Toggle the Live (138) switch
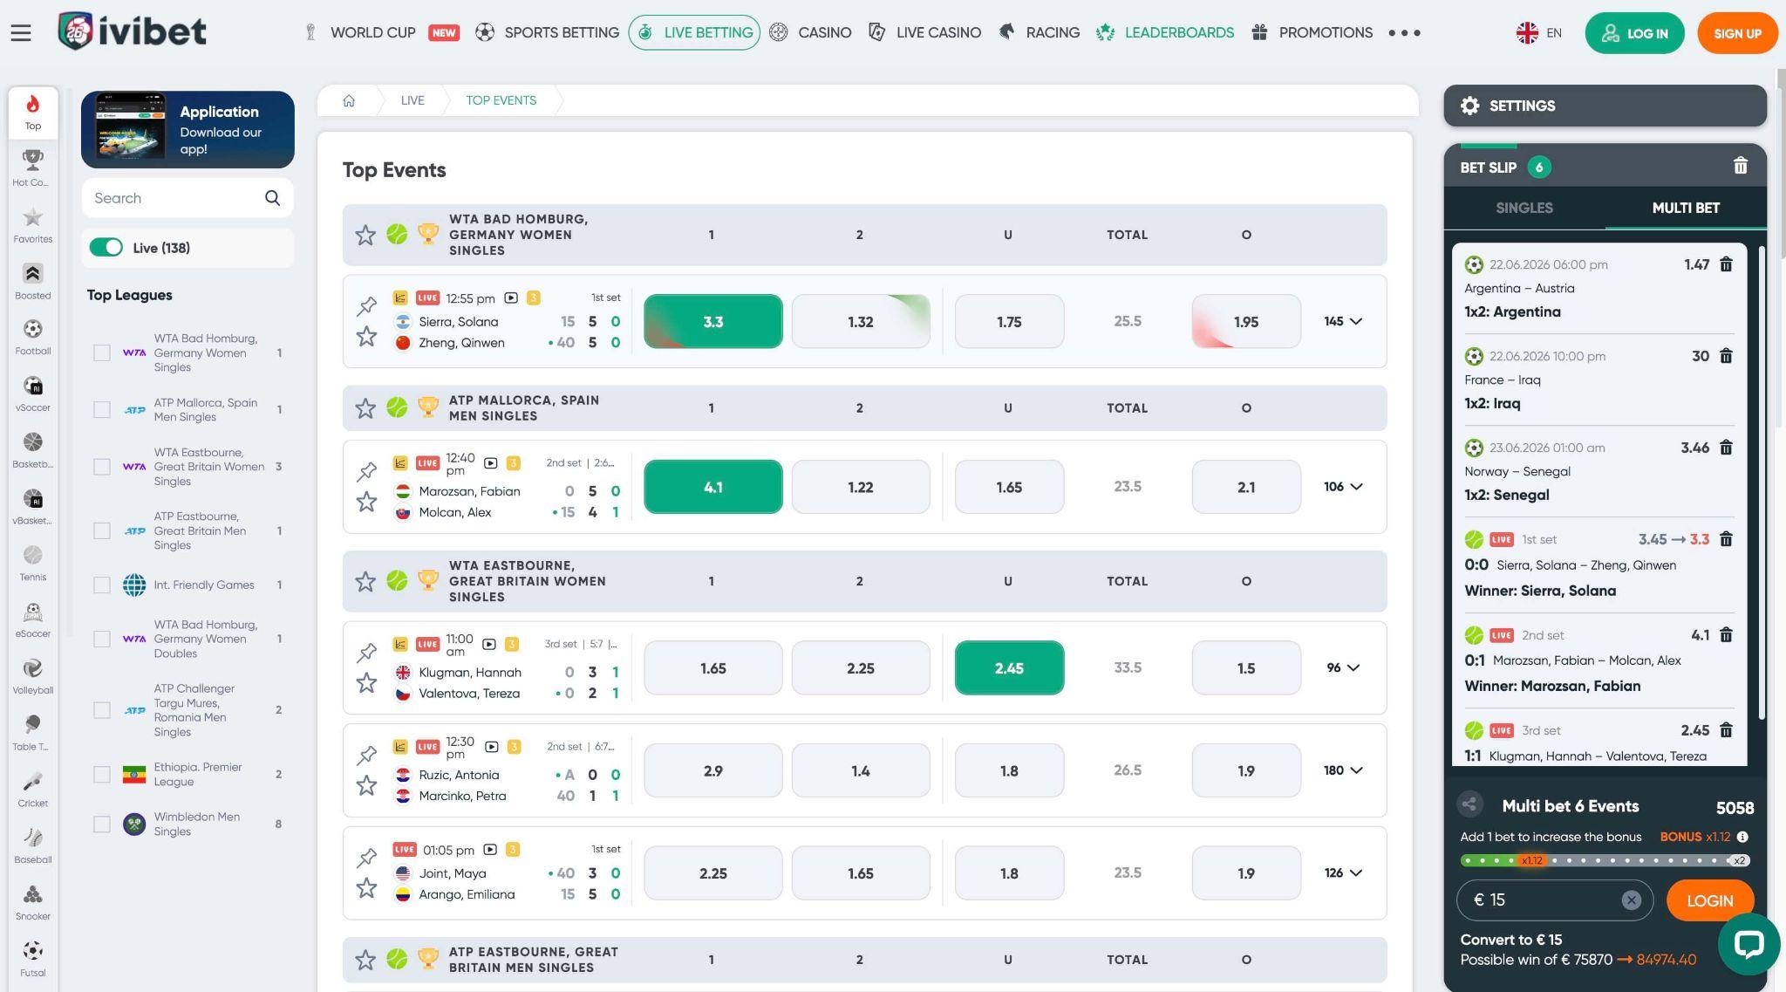 tap(106, 248)
